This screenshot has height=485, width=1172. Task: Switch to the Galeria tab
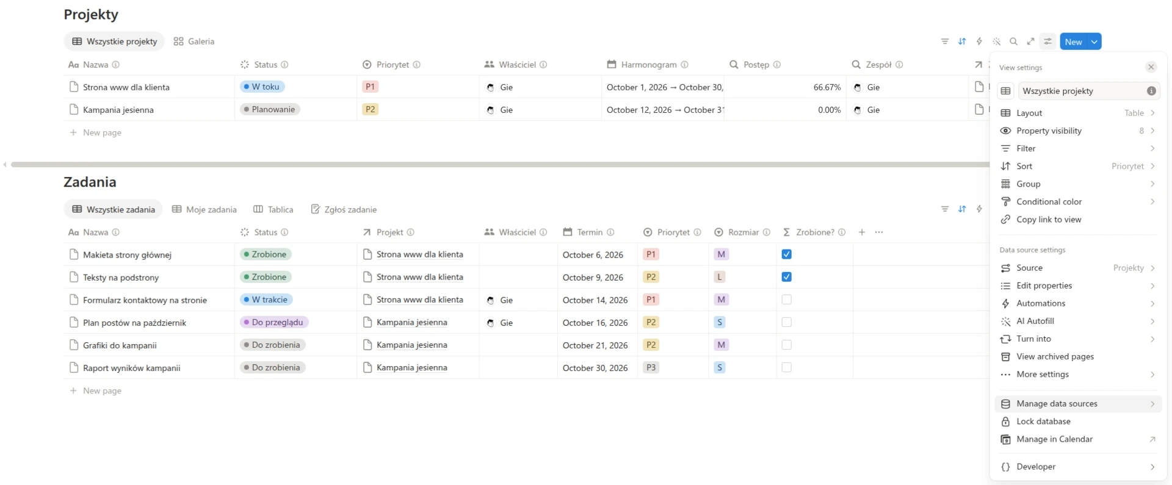[194, 41]
